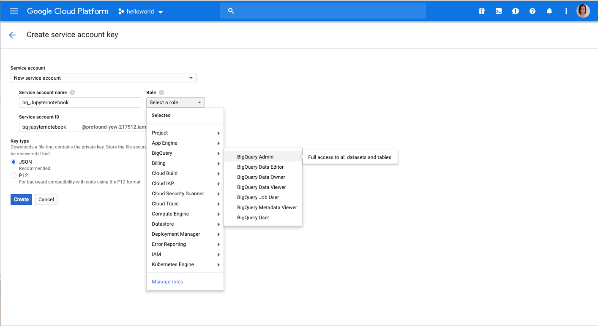Open the three-dot settings menu
598x326 pixels.
pyautogui.click(x=566, y=11)
